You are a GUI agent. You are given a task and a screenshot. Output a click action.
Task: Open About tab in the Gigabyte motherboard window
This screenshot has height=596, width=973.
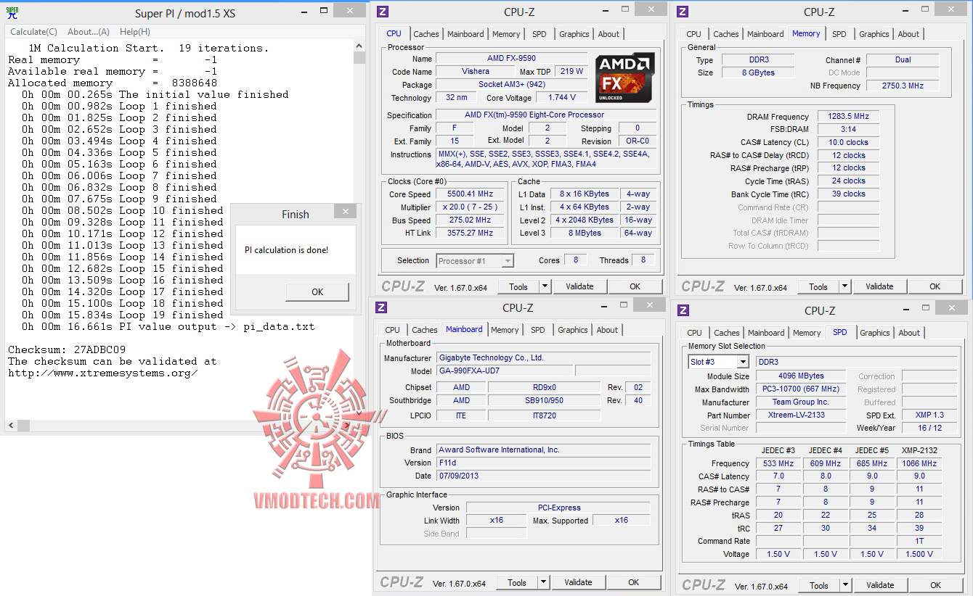tap(608, 330)
